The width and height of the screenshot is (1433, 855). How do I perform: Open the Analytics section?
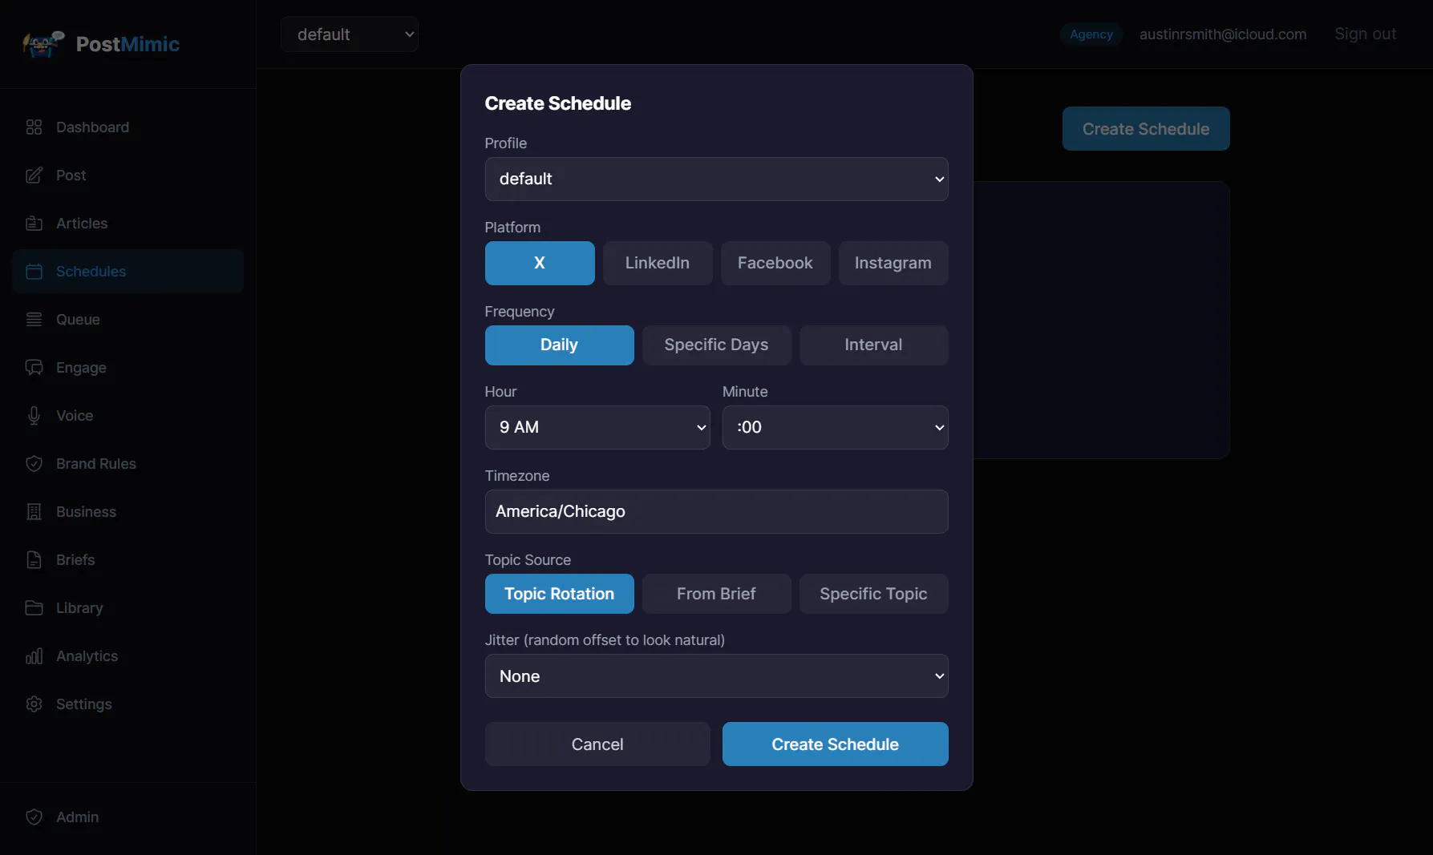tap(128, 656)
